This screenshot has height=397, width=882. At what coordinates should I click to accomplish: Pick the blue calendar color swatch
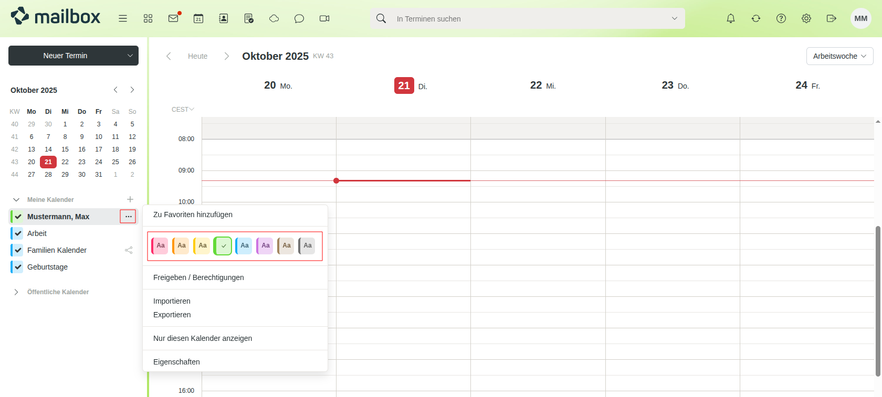tap(244, 245)
